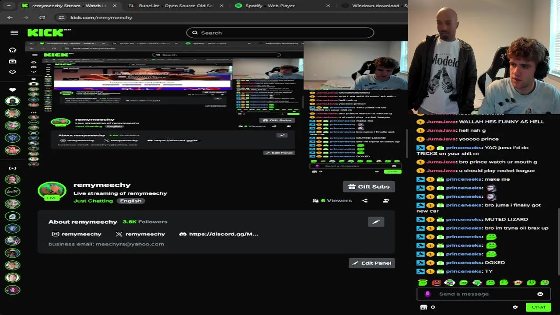
Task: Close the RuneLite tab
Action: [x=221, y=6]
